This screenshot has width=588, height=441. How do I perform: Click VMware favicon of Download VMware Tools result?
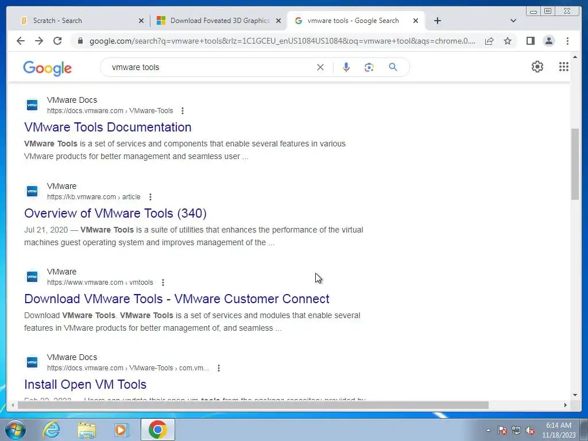tap(32, 277)
